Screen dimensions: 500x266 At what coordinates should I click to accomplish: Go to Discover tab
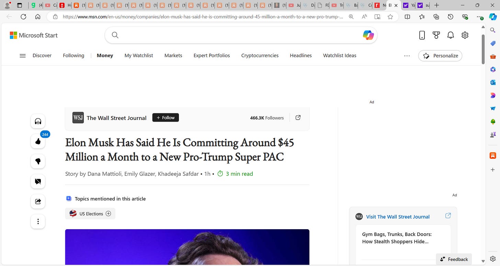click(x=42, y=55)
